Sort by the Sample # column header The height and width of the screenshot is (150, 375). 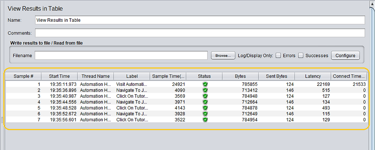tap(23, 76)
